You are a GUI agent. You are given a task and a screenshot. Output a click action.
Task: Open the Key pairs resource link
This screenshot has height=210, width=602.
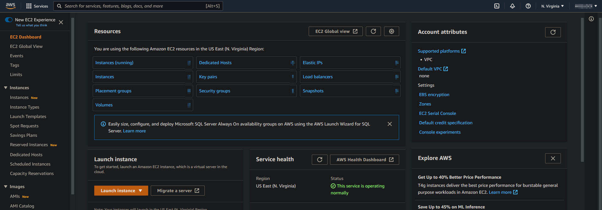208,77
